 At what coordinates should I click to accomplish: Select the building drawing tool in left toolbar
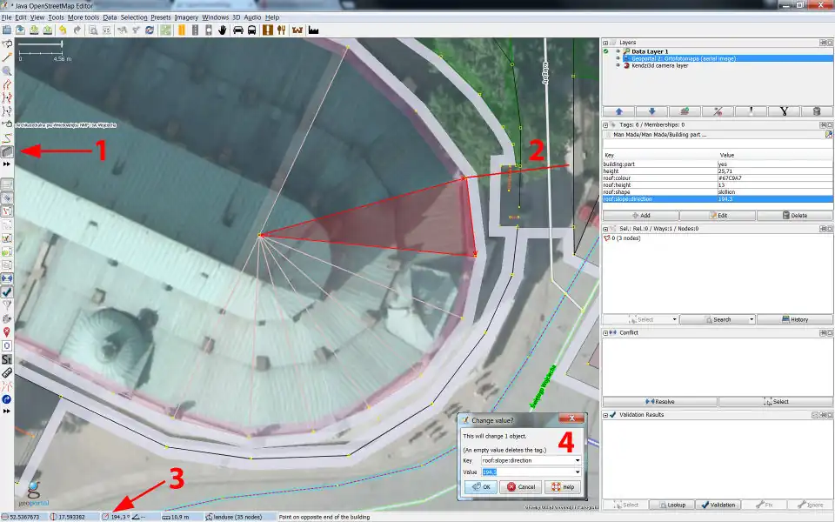[7, 151]
